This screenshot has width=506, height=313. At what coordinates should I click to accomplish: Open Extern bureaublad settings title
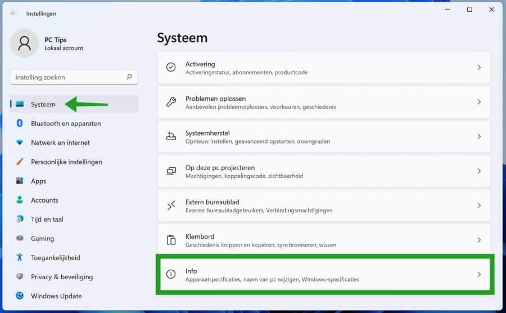coord(213,202)
